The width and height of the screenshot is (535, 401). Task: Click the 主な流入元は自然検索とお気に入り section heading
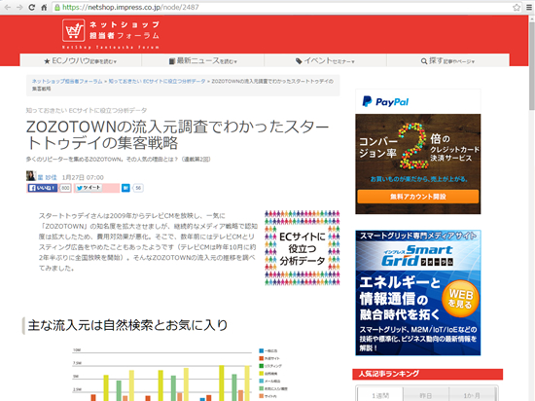point(127,325)
